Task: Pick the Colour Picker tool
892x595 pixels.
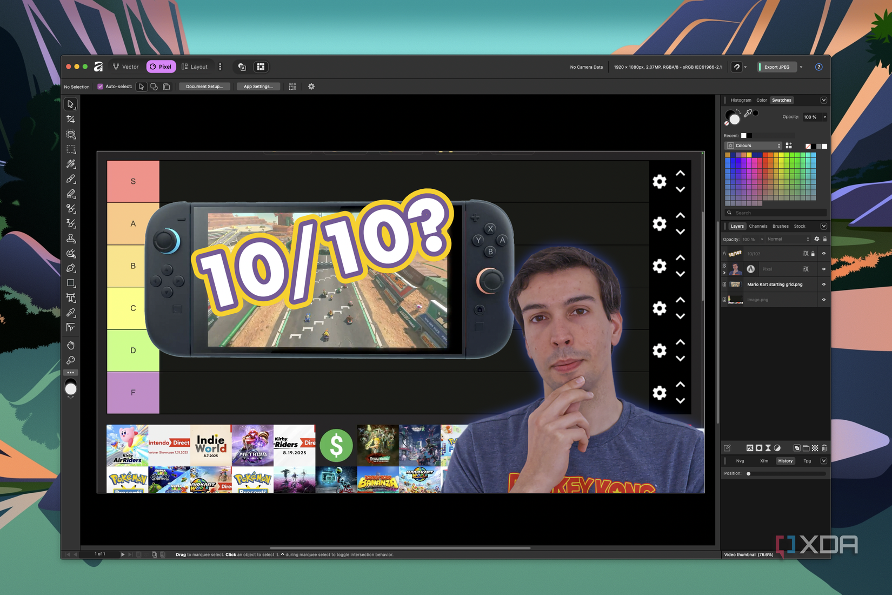Action: 71,313
